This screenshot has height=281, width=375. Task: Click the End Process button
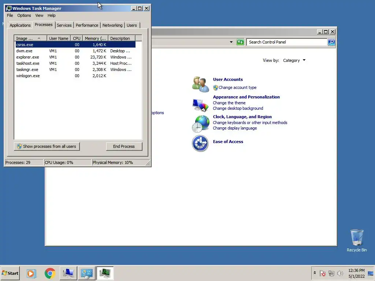coord(124,146)
